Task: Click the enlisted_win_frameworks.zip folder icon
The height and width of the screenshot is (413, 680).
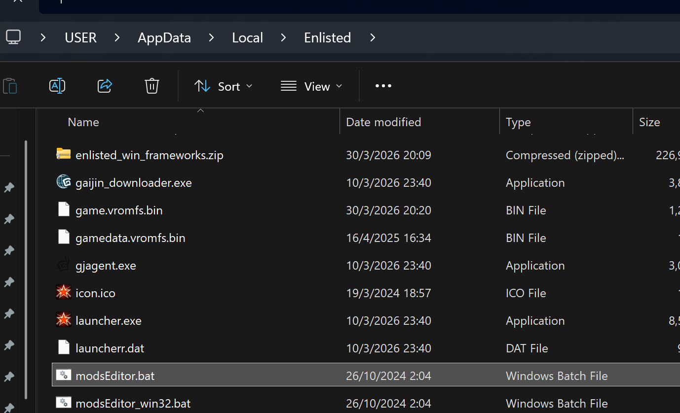Action: 64,155
